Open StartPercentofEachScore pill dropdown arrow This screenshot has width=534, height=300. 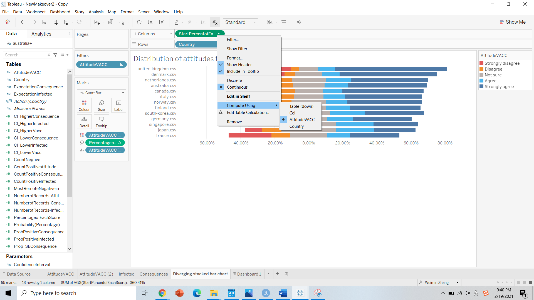coord(219,34)
